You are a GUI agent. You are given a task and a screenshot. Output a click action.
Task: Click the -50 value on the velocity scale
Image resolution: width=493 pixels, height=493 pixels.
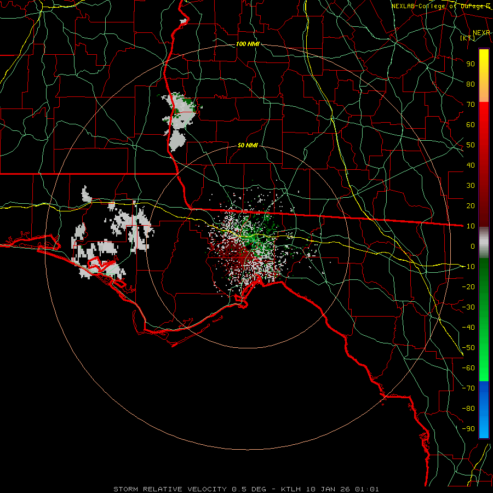(468, 348)
